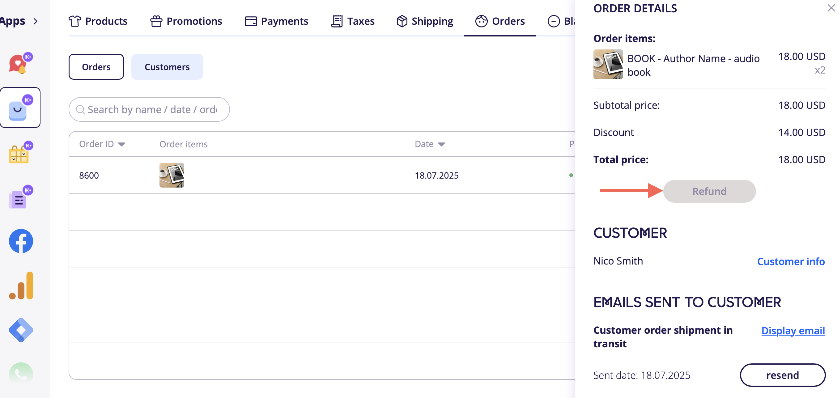Open the calendar booking app icon
This screenshot has height=398, width=837.
[x=20, y=152]
